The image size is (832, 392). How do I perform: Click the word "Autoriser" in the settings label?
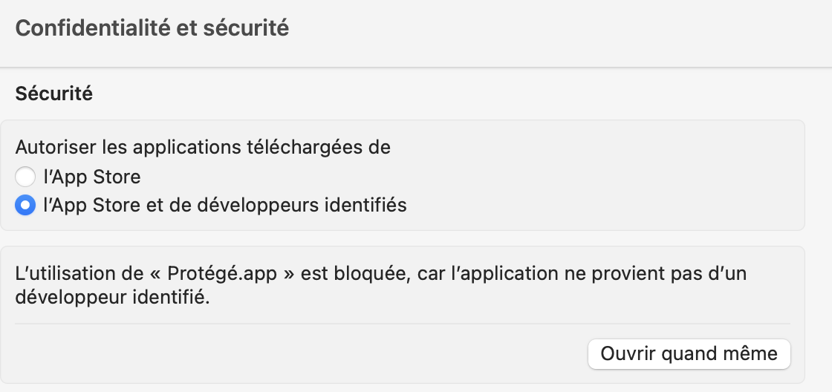pyautogui.click(x=51, y=147)
